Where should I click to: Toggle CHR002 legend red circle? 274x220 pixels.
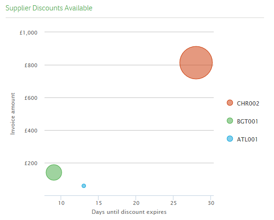tap(230, 103)
